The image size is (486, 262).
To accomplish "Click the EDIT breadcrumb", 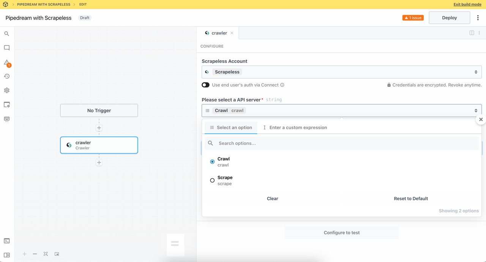I will pos(83,5).
